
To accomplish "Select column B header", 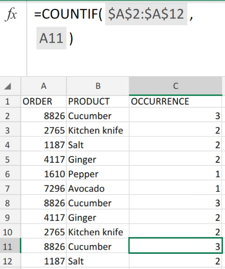I will [98, 86].
